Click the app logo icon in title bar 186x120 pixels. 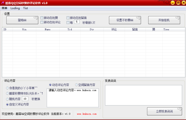[x=3, y=3]
